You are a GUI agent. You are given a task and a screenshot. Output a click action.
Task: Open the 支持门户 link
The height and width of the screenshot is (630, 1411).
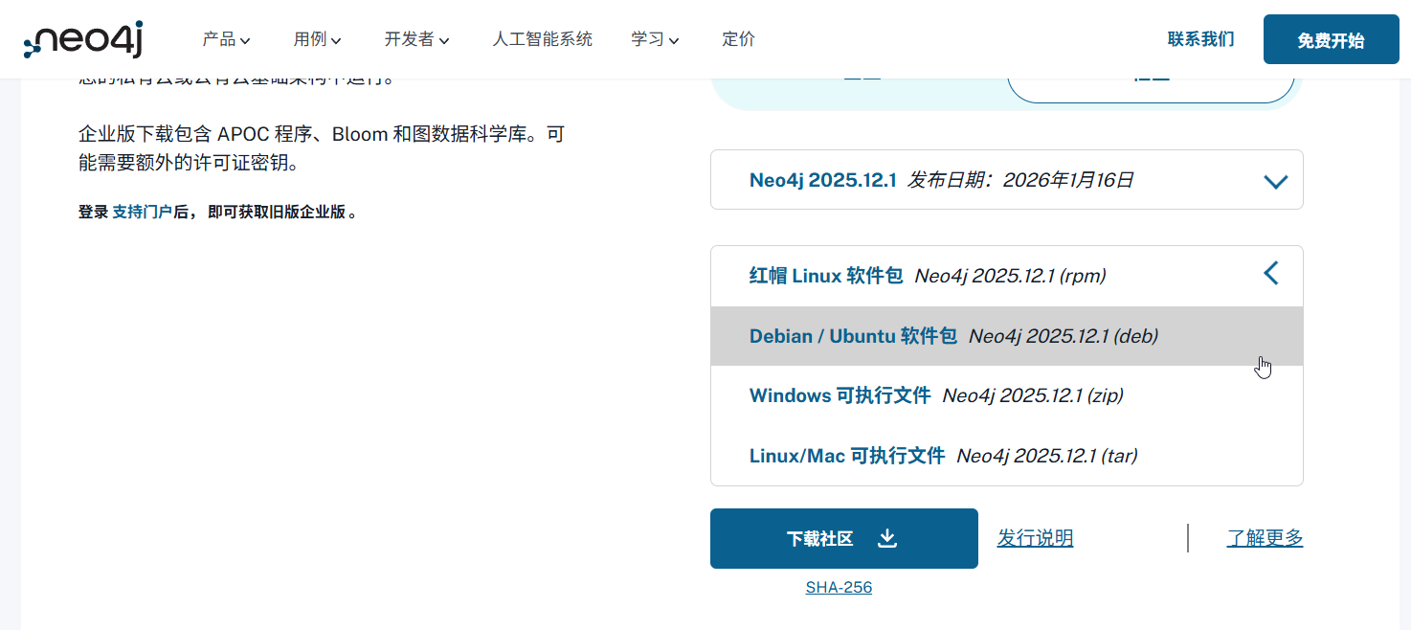[x=142, y=213]
